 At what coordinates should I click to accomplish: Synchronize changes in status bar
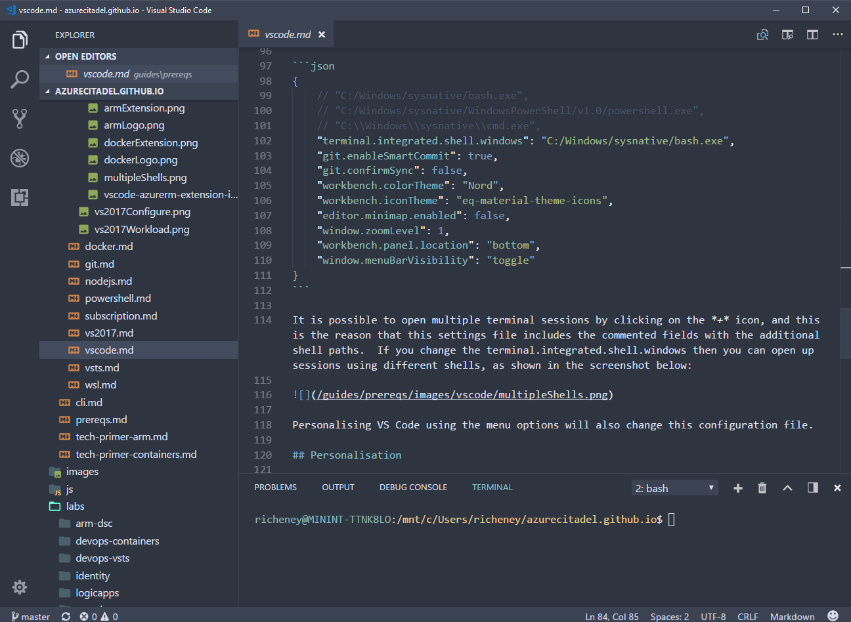[x=66, y=616]
